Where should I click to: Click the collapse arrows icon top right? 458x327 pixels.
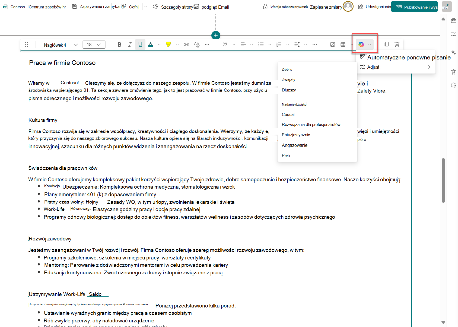pos(447,6)
